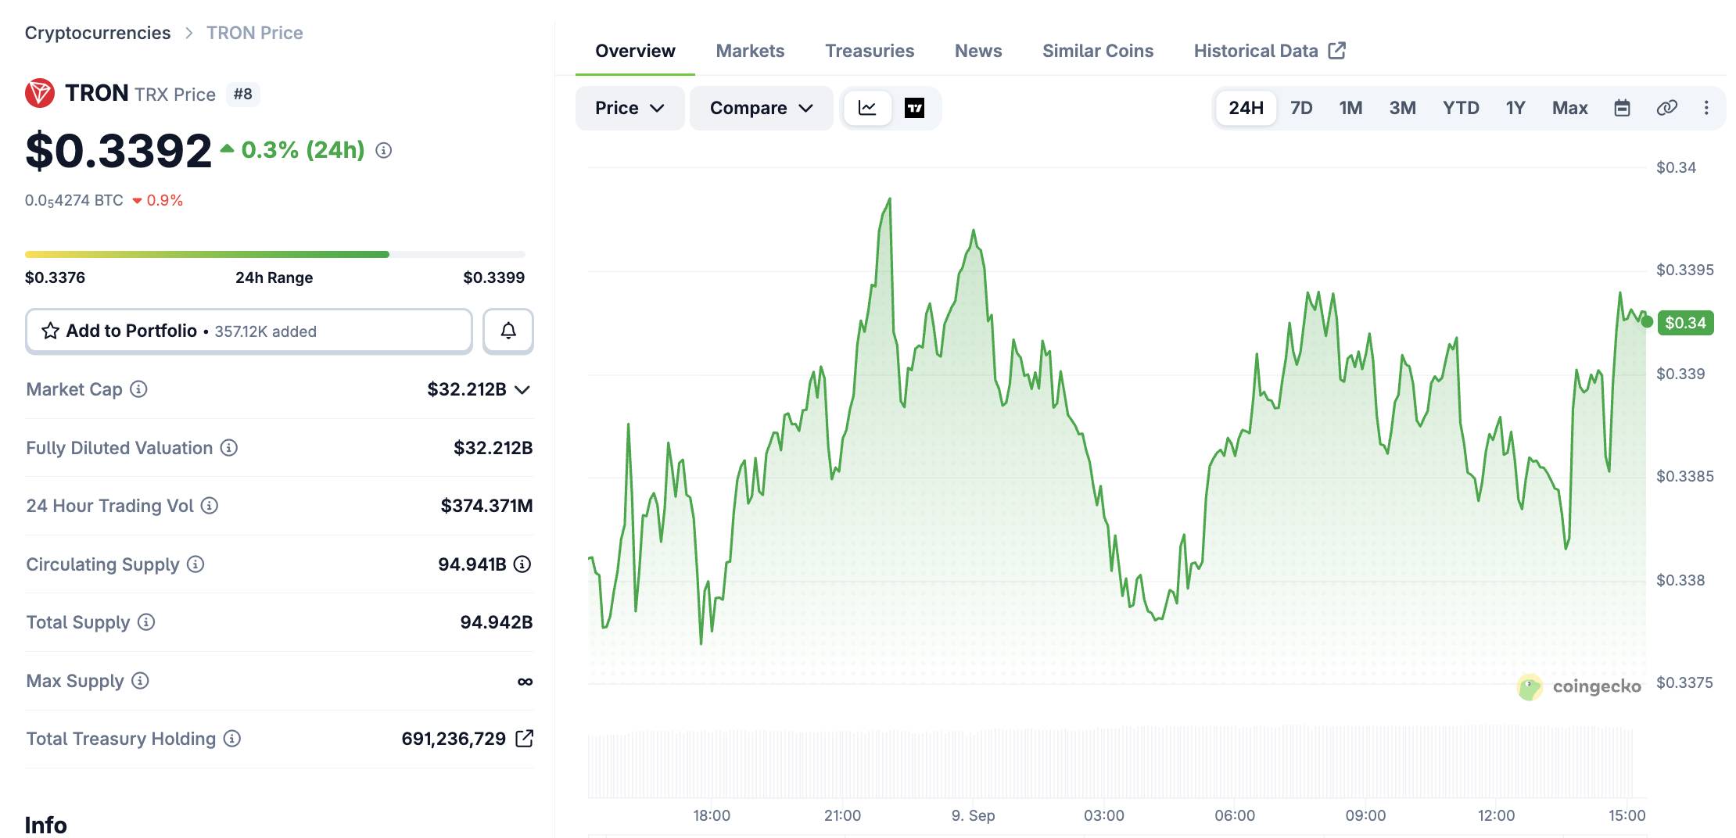1736x838 pixels.
Task: Switch to TradingView chart icon
Action: click(x=914, y=108)
